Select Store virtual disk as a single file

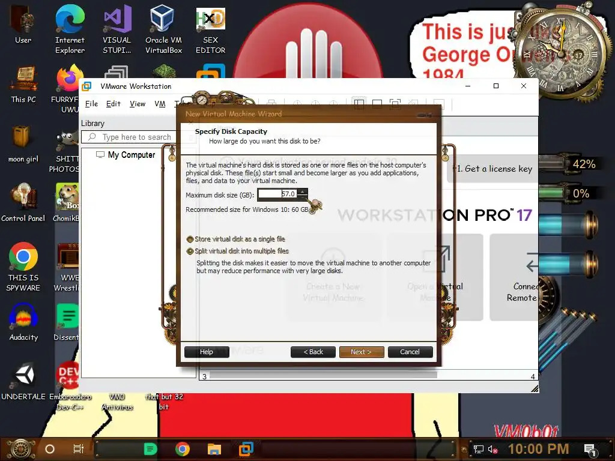(x=236, y=239)
